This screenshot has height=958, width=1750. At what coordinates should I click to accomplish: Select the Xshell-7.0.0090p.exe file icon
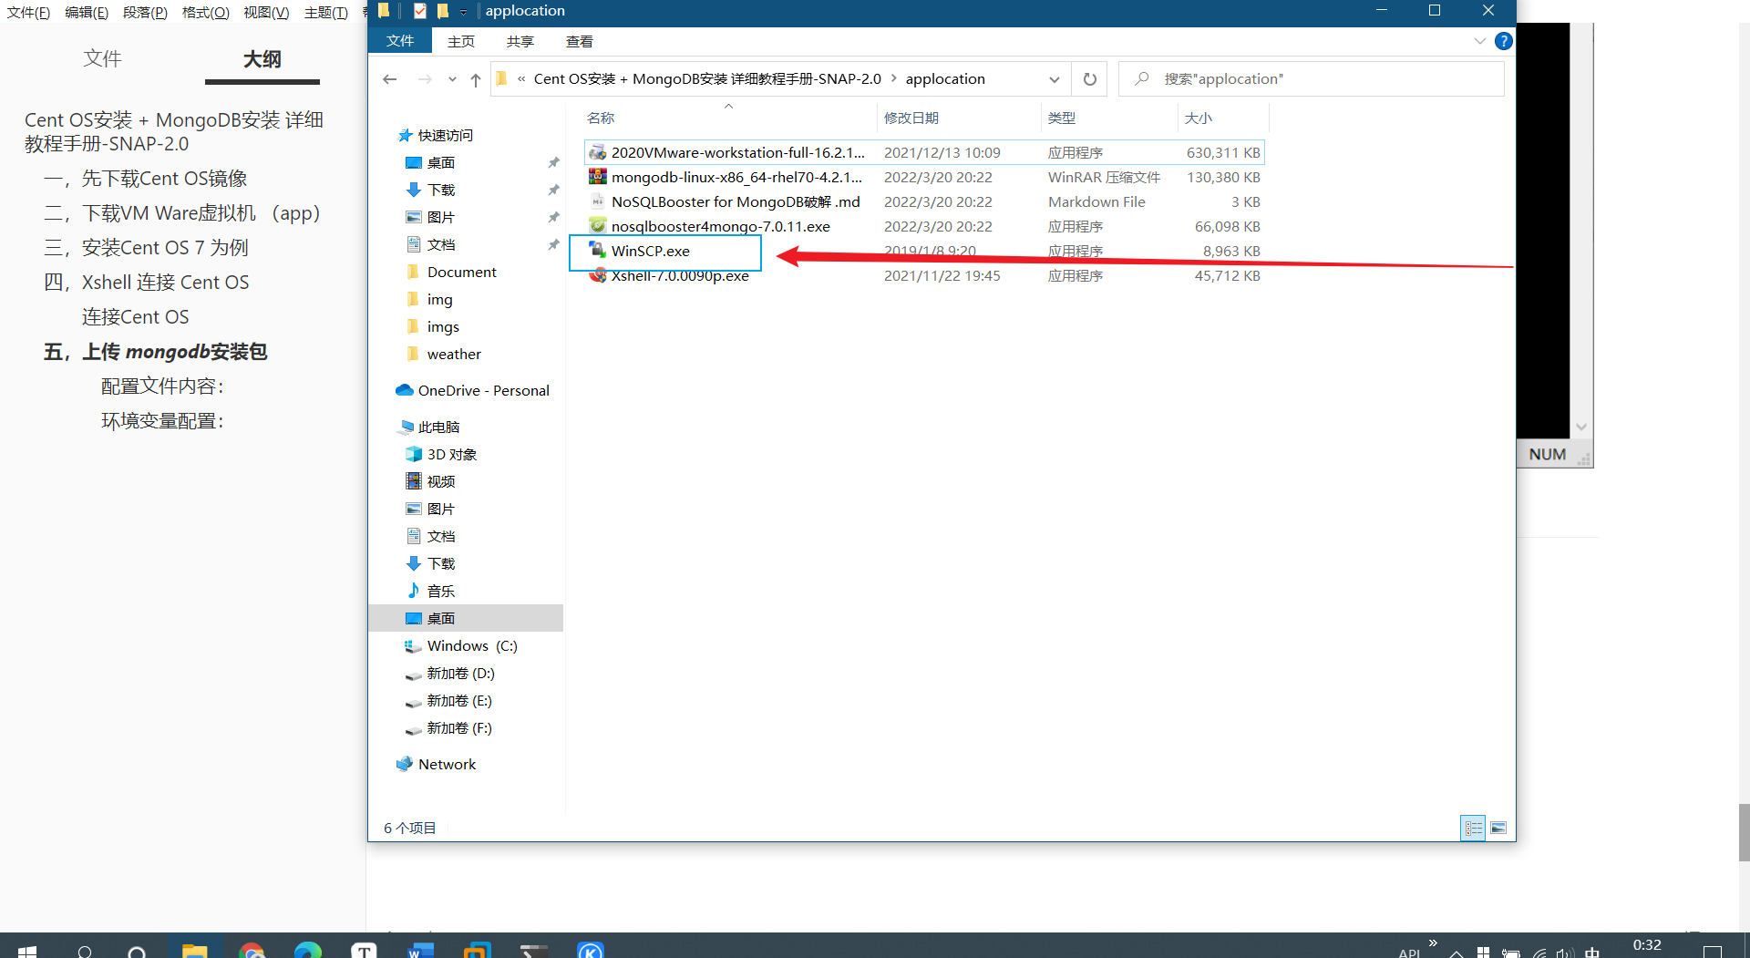(x=597, y=275)
